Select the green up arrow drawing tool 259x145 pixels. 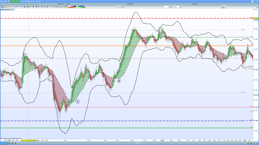tap(50, 7)
